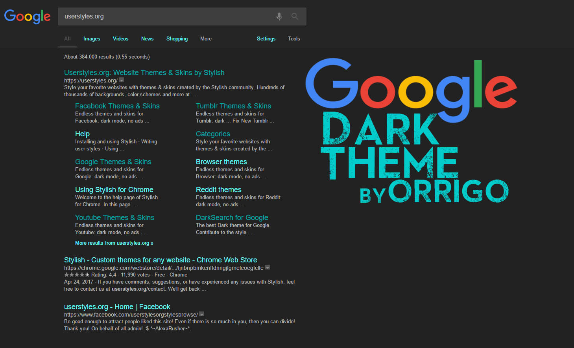
Task: Expand dropdown arrow beside the chrome.google.com URL
Action: click(x=268, y=267)
